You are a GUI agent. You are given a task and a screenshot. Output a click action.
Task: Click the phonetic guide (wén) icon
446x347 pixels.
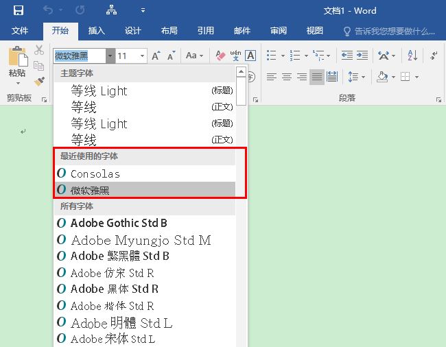point(235,56)
